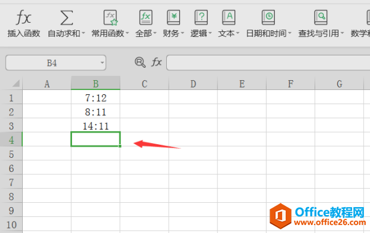Select column A header
The width and height of the screenshot is (370, 233).
47,84
